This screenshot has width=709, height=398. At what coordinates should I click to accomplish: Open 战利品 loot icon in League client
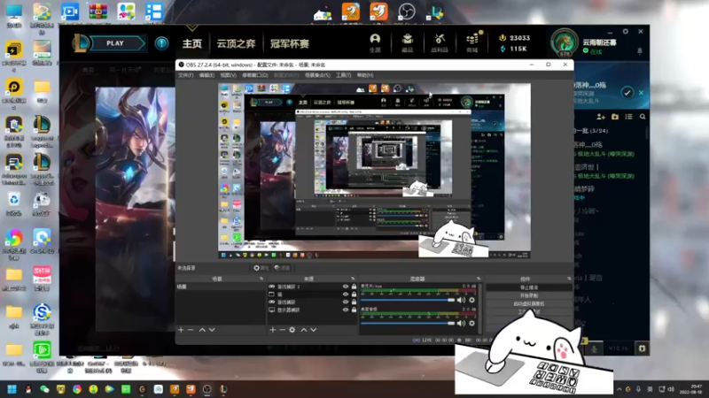440,42
